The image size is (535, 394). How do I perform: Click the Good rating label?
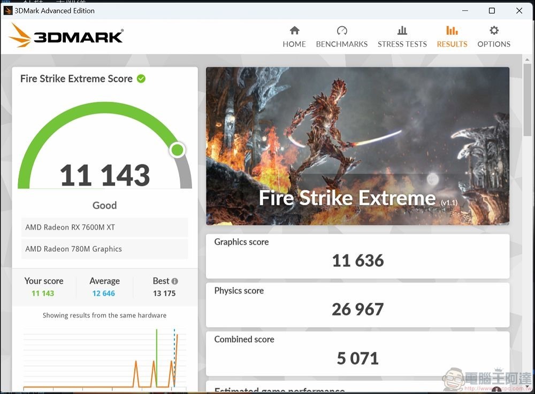(104, 205)
